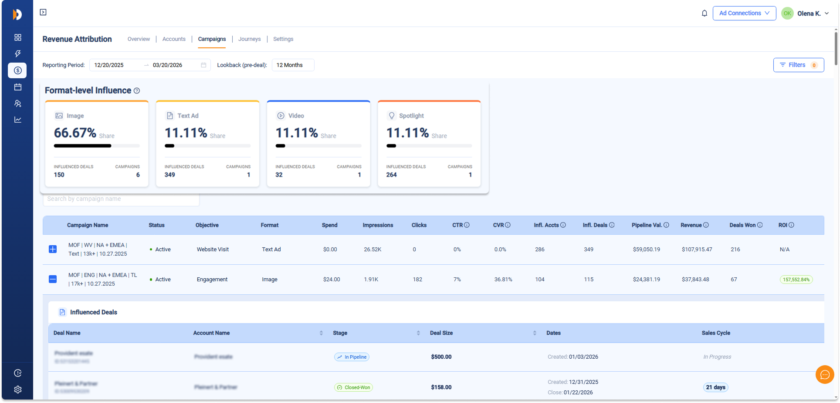Sort by the Account Name column
This screenshot has height=403, width=840.
(321, 333)
